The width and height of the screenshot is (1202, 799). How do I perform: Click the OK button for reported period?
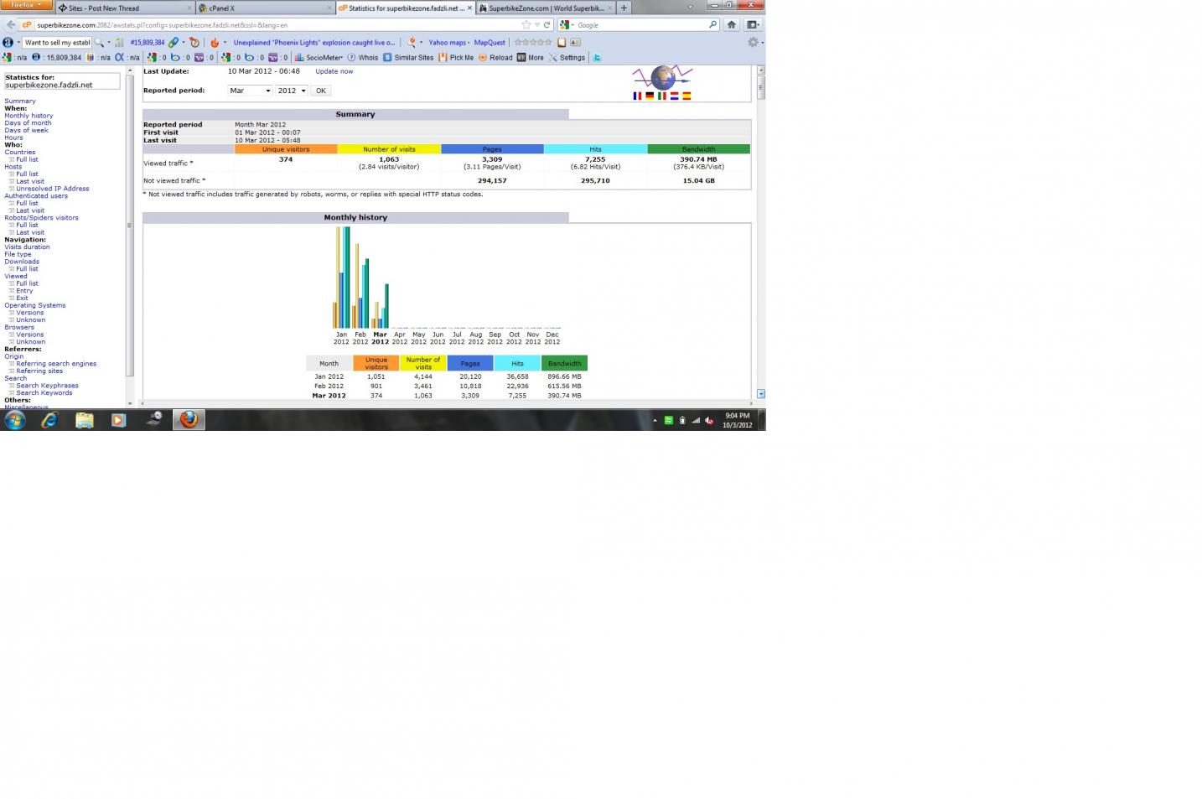pyautogui.click(x=320, y=91)
